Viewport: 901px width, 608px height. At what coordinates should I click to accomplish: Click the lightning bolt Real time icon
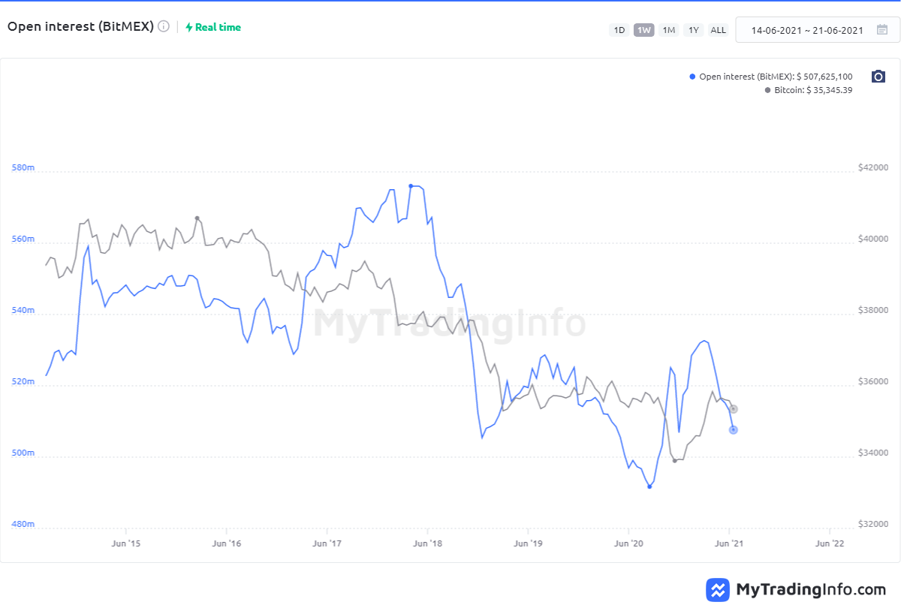click(189, 27)
